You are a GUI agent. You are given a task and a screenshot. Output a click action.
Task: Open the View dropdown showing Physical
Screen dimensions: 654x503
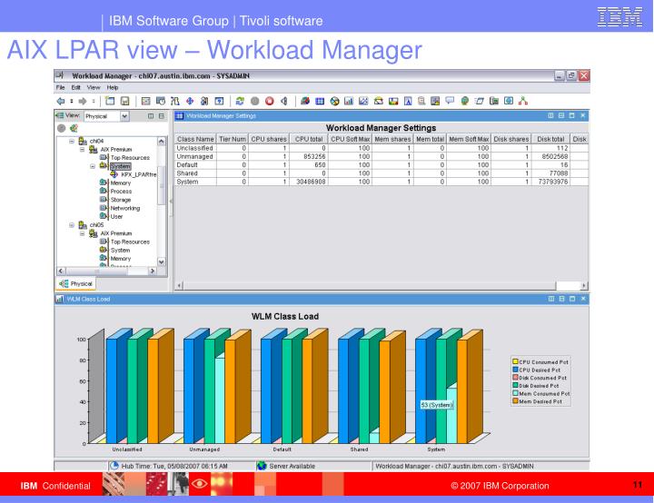point(124,116)
